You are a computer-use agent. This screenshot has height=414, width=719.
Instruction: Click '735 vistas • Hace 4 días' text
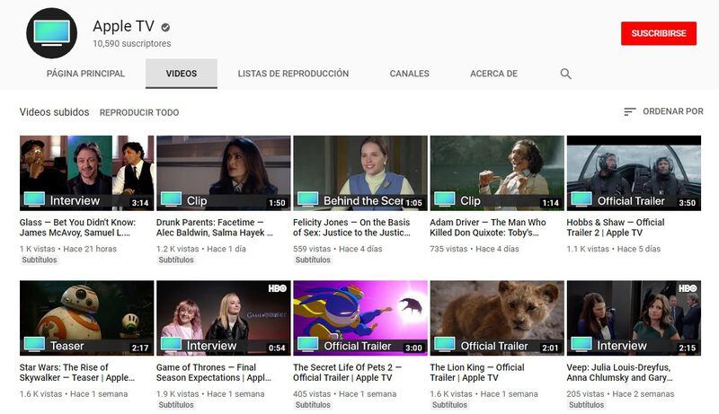point(475,249)
